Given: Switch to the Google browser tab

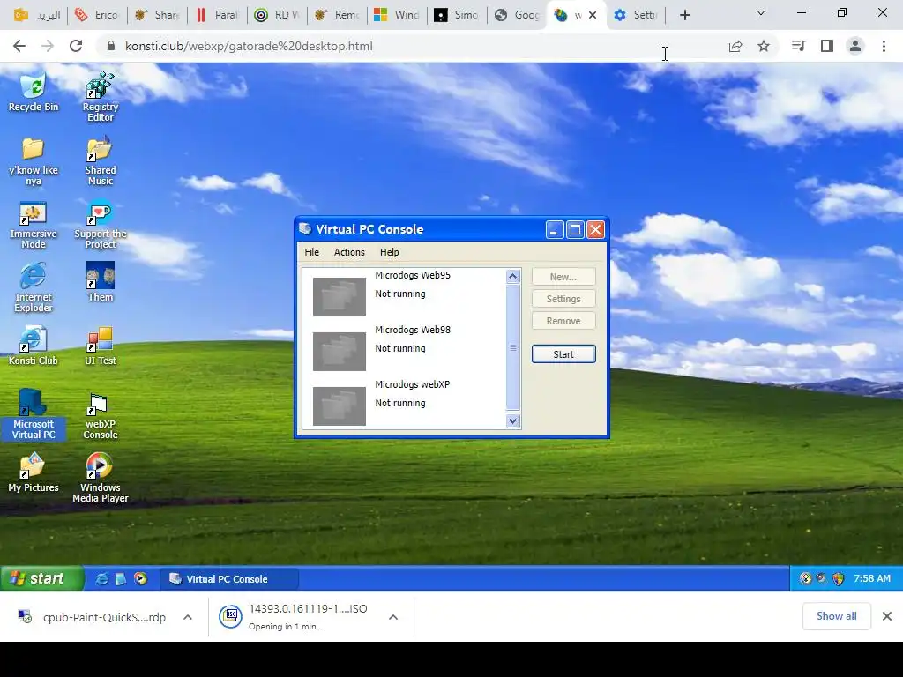Looking at the screenshot, I should coord(517,15).
